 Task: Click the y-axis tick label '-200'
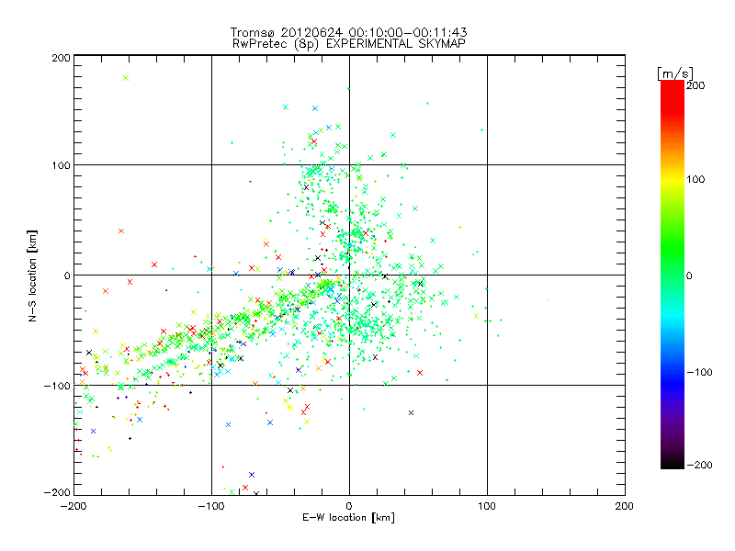[x=57, y=492]
